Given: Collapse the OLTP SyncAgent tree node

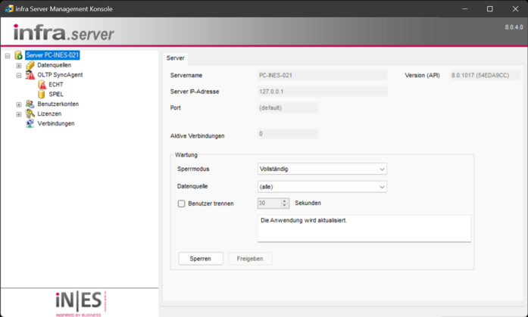Looking at the screenshot, I should coord(19,76).
